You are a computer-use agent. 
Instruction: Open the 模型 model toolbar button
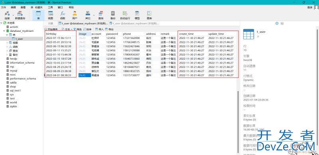tap(137, 15)
